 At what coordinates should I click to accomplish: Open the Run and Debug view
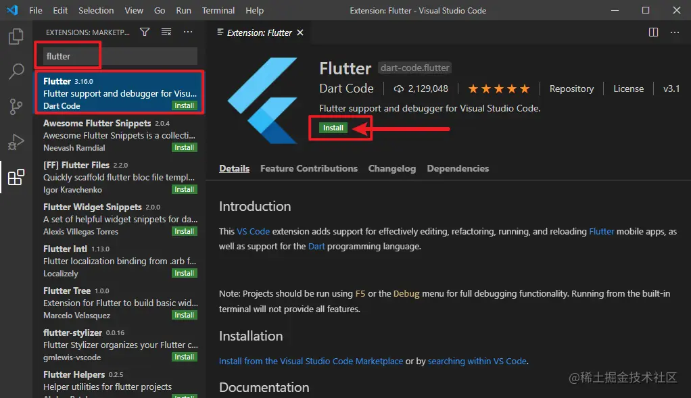[x=16, y=142]
